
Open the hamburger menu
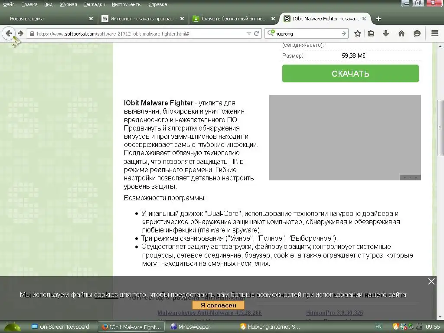(434, 33)
